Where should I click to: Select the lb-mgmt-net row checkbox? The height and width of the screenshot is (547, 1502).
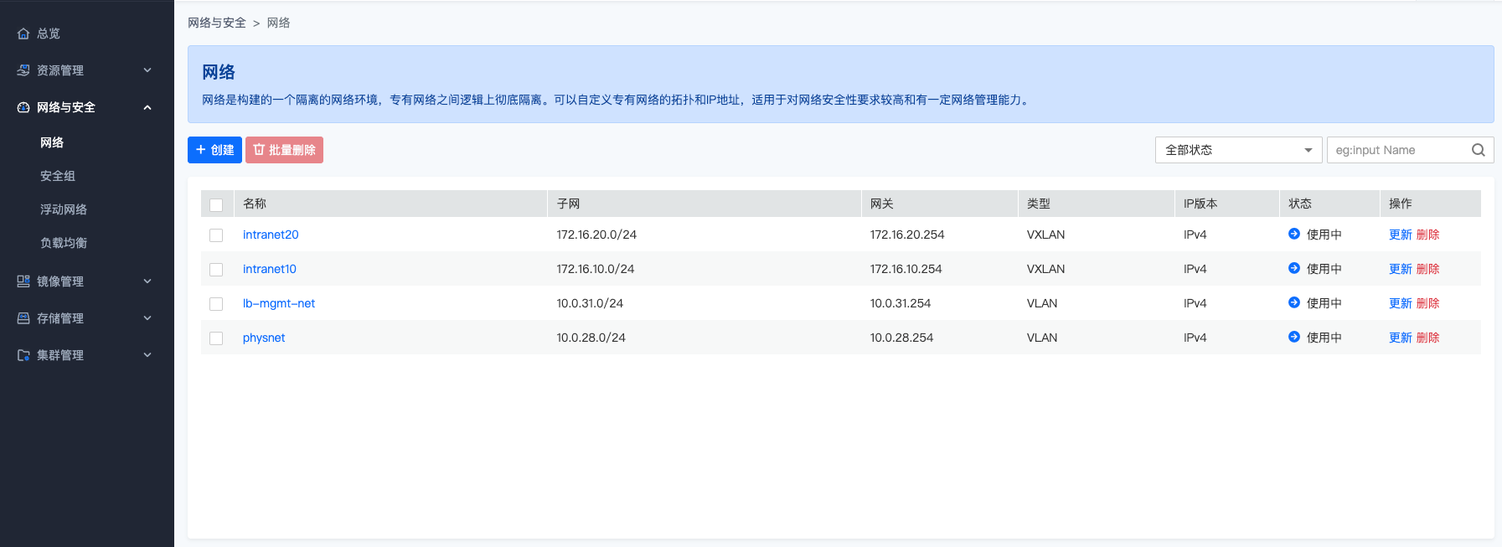[216, 304]
